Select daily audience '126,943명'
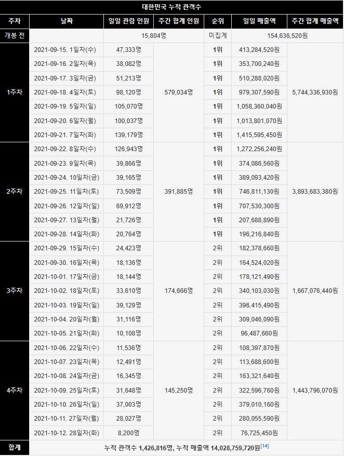This screenshot has width=344, height=456. pyautogui.click(x=129, y=149)
